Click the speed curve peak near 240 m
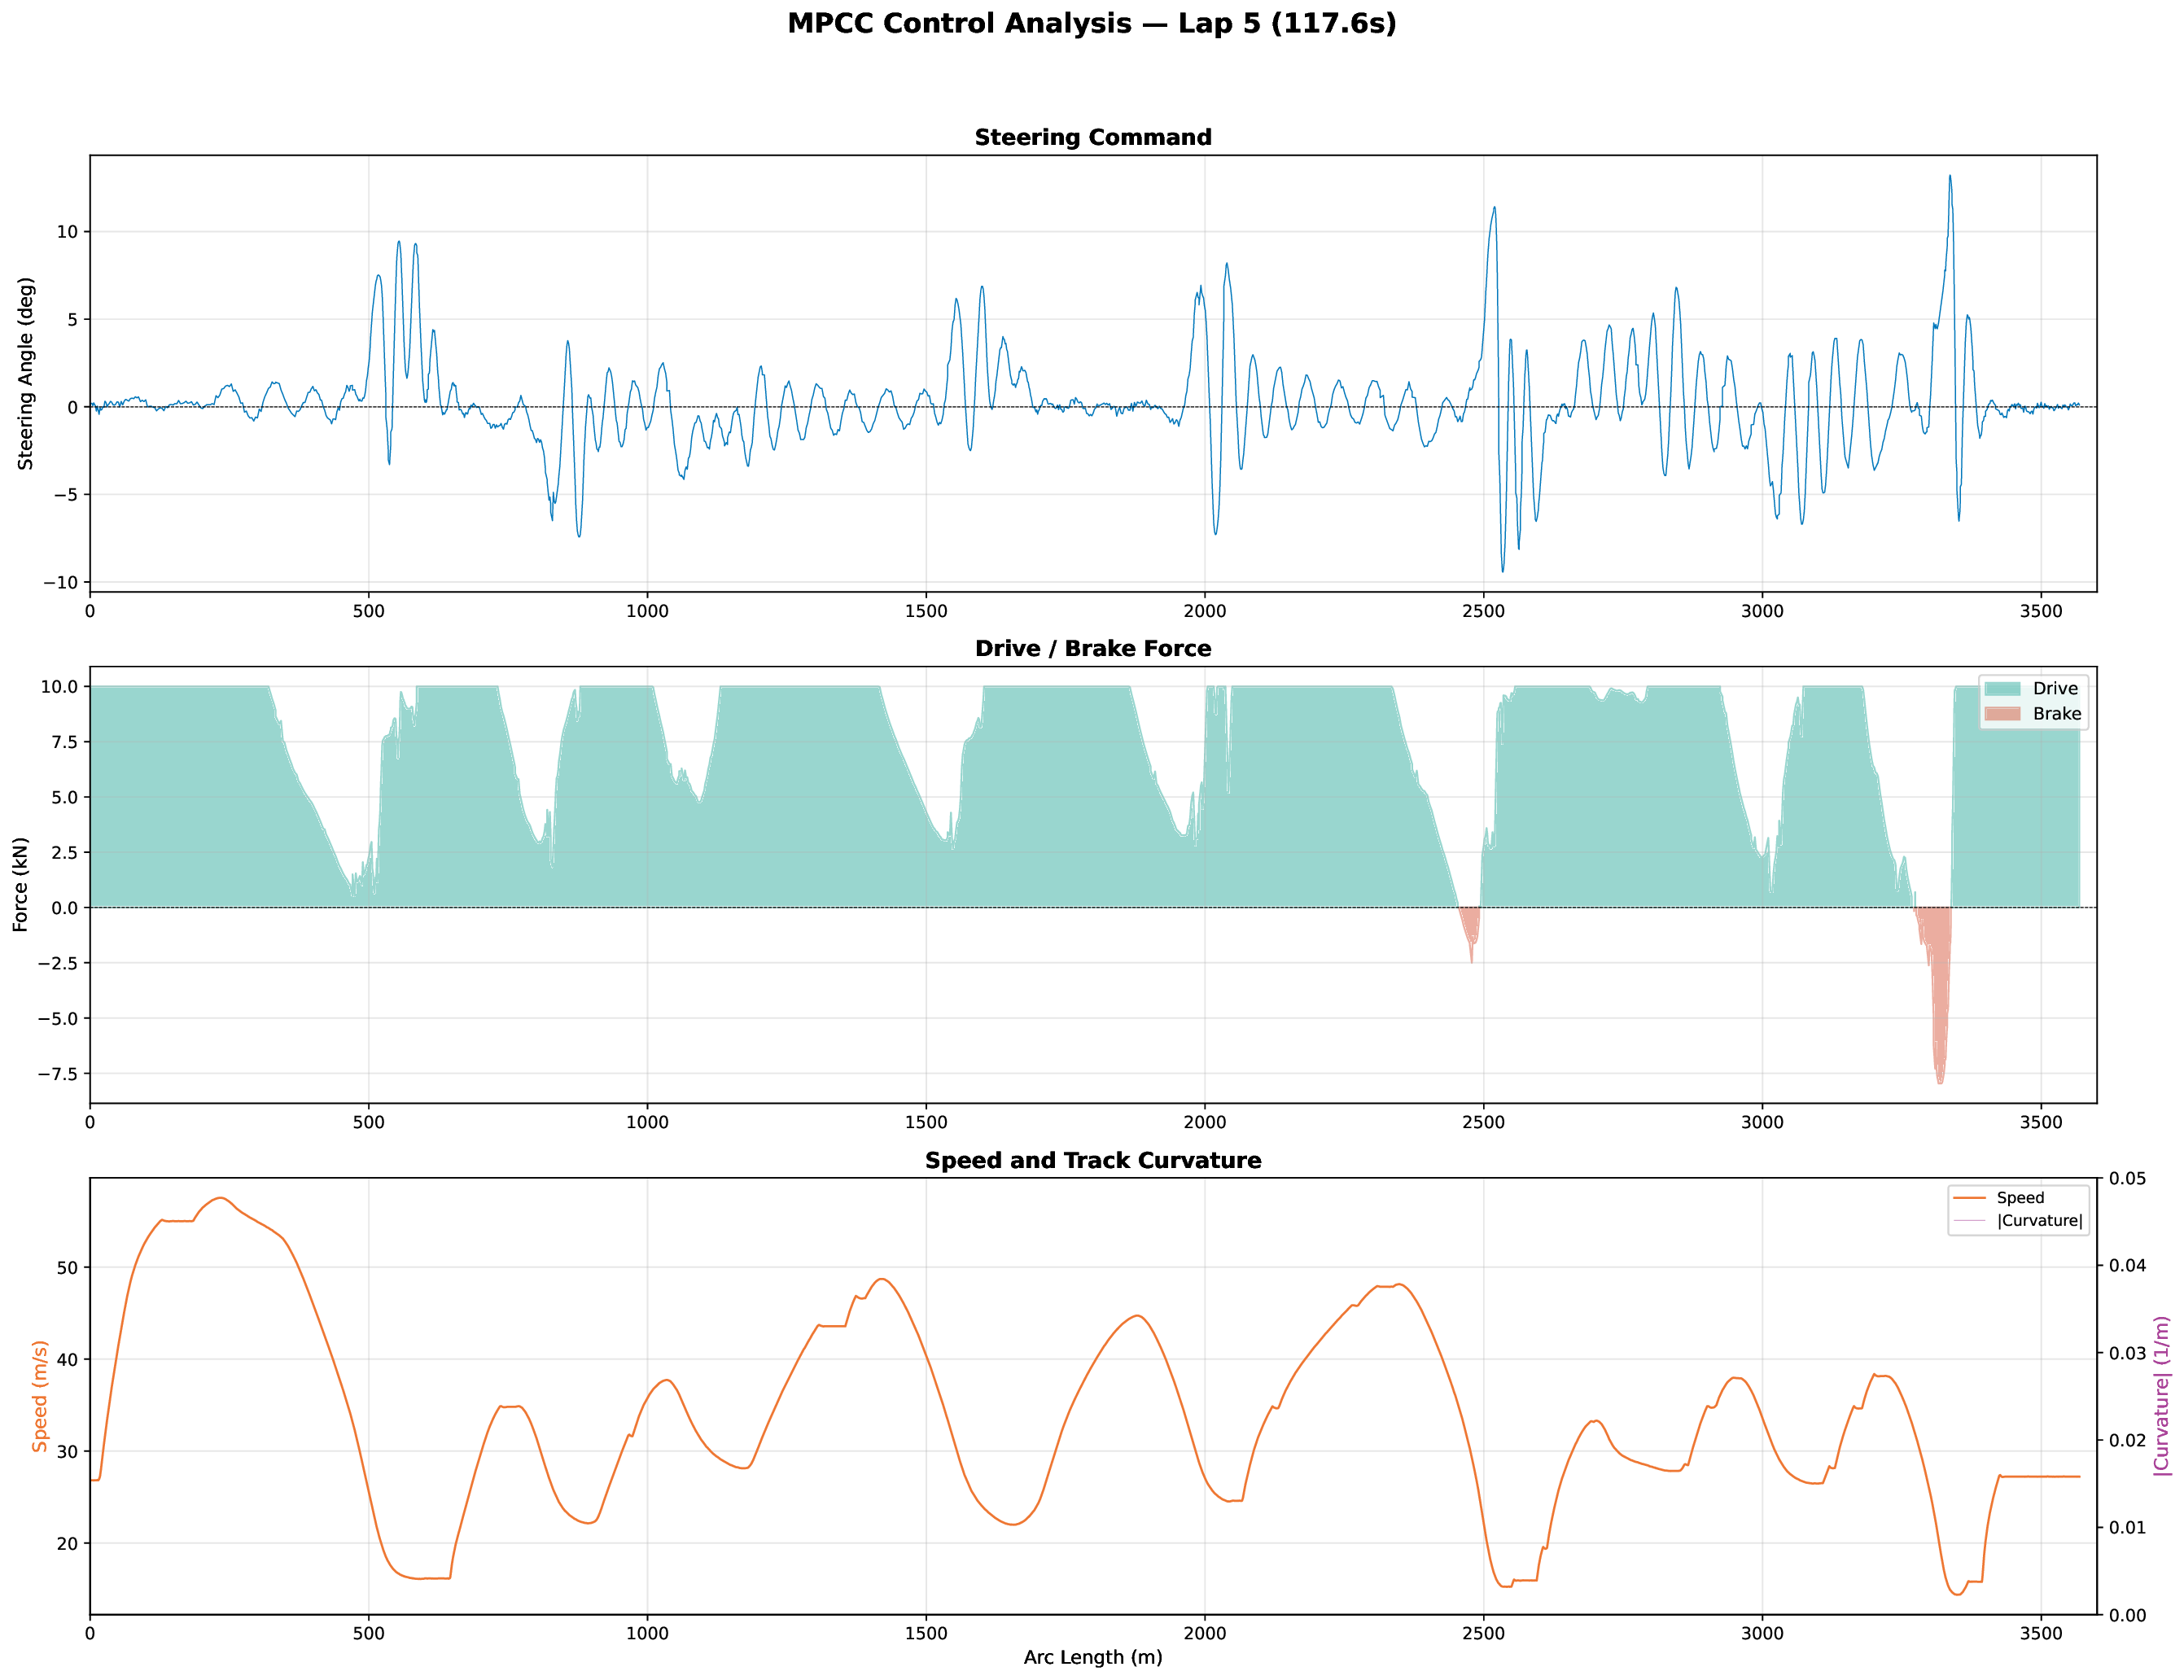The image size is (2184, 1680). coord(221,1198)
